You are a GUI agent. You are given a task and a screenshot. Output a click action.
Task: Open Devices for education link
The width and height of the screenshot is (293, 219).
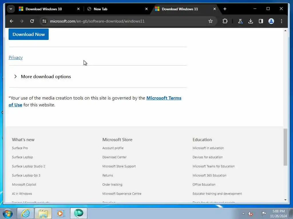pos(208,157)
